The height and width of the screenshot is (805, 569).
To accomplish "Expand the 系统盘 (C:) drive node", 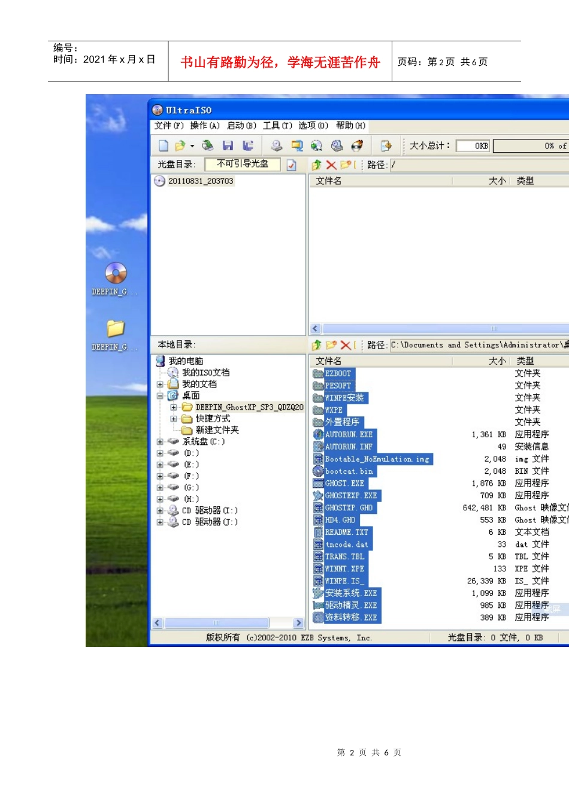I will tap(160, 442).
